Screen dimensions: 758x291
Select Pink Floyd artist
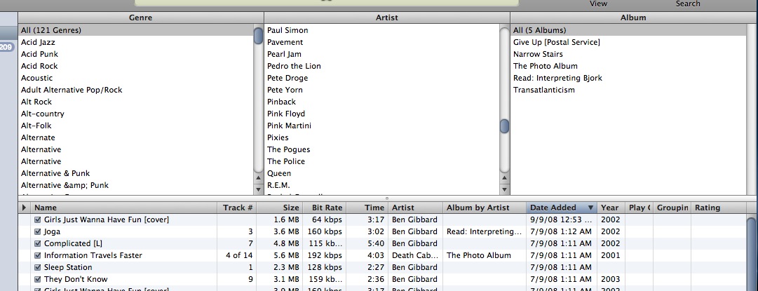[382, 114]
